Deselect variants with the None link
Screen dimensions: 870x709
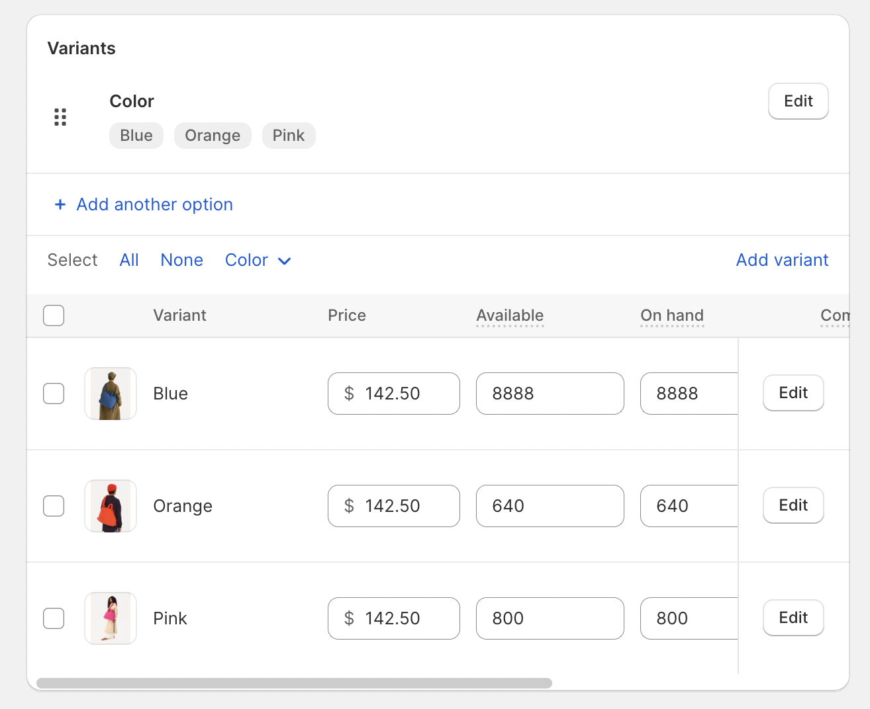181,260
